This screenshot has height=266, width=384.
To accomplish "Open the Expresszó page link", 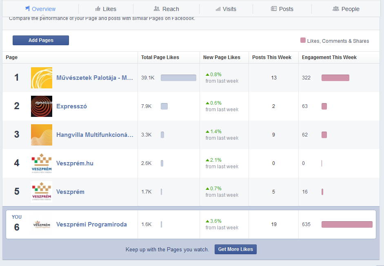I will [x=71, y=106].
